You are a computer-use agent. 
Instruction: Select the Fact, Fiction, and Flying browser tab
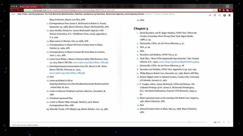pyautogui.click(x=29, y=7)
